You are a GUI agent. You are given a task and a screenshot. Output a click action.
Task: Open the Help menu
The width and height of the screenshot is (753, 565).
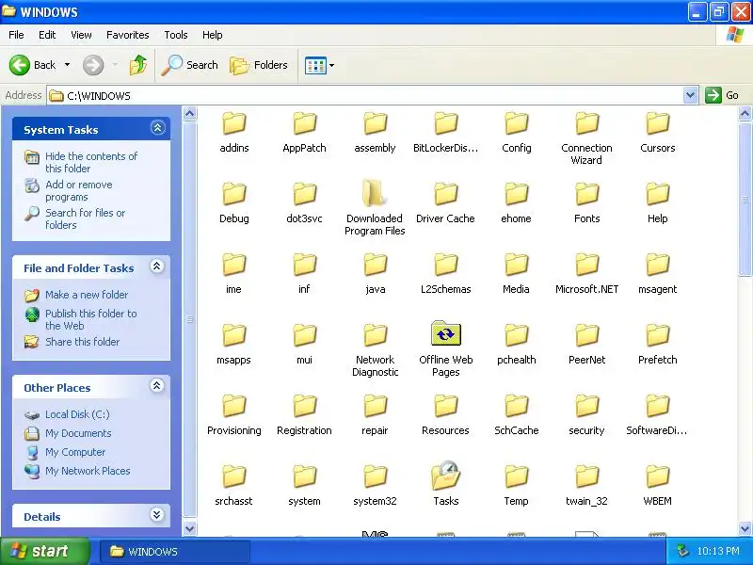tap(213, 35)
